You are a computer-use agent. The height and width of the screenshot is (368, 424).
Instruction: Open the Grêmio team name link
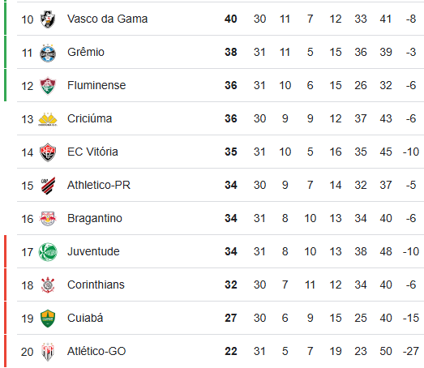coord(86,52)
